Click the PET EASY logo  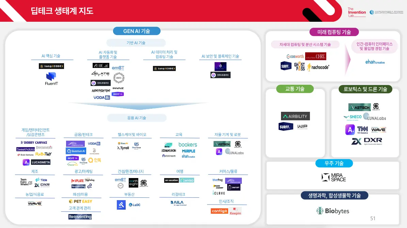point(81,201)
